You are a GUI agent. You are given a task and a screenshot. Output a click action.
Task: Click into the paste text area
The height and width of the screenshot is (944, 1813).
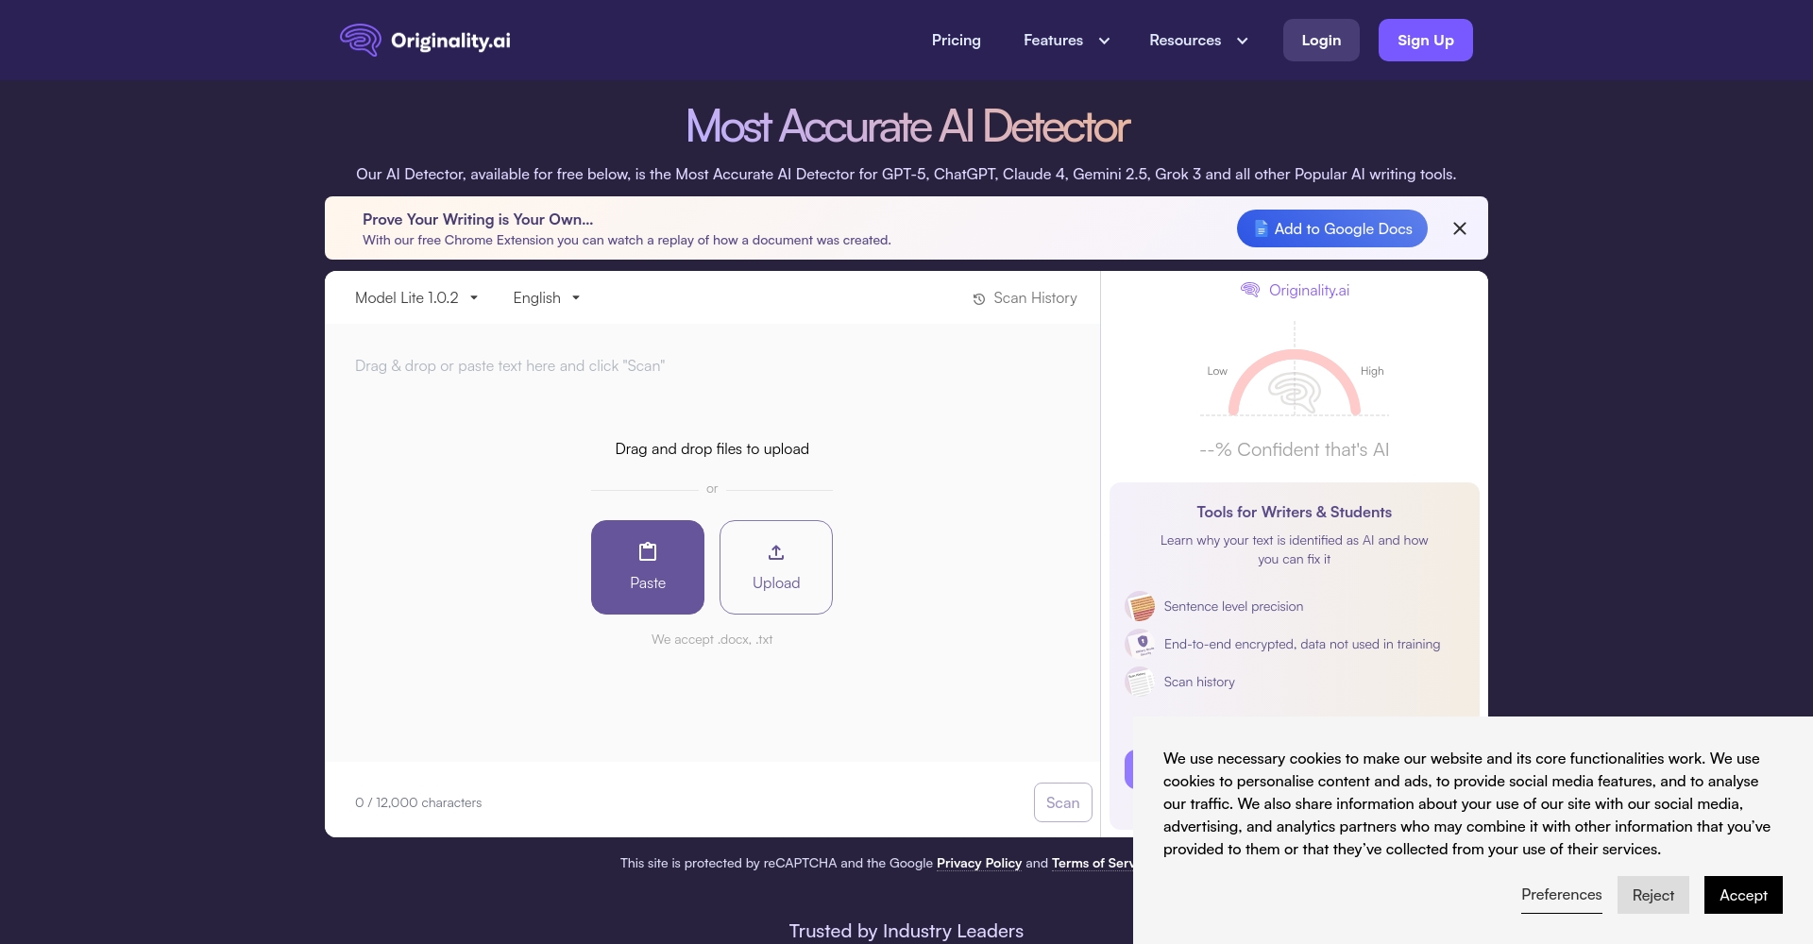(x=712, y=396)
